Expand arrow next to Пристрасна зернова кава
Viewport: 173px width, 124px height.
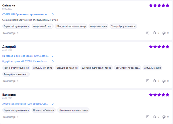pos(53,56)
